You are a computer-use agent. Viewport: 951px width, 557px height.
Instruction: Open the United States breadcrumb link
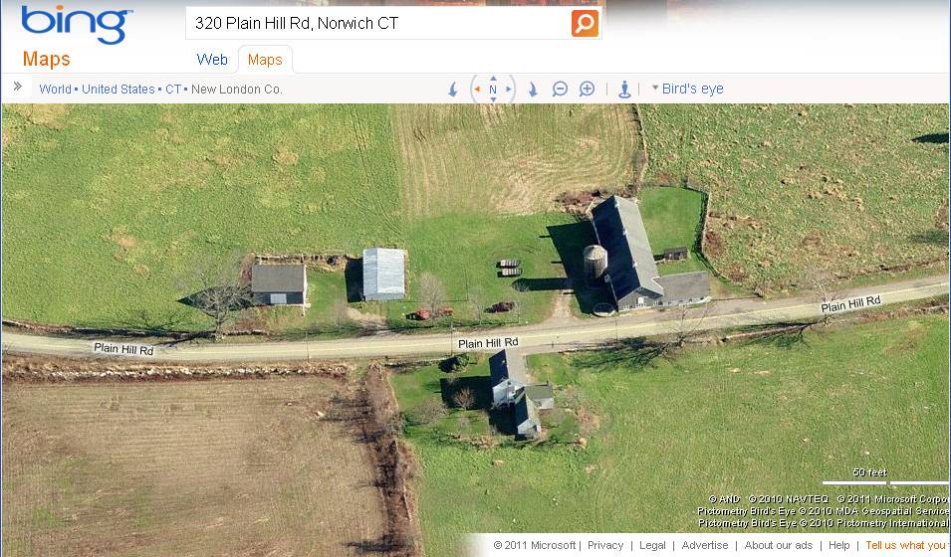[119, 90]
